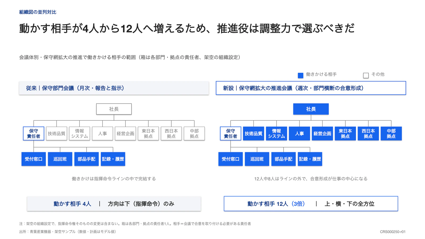Click 受付窓口 box in the right chart
The height and width of the screenshot is (239, 425).
pyautogui.click(x=231, y=159)
